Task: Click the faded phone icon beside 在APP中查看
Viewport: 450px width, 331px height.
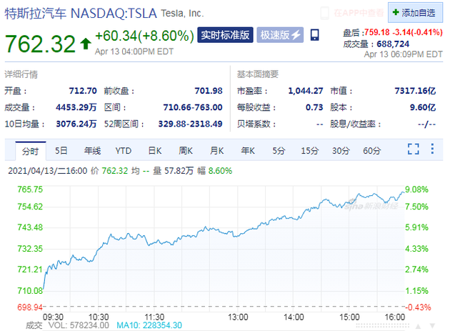Action: (x=324, y=13)
